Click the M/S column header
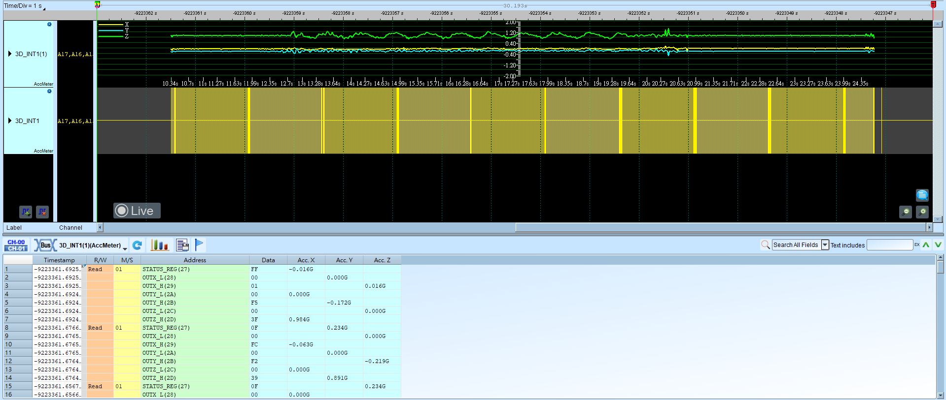 pos(127,260)
